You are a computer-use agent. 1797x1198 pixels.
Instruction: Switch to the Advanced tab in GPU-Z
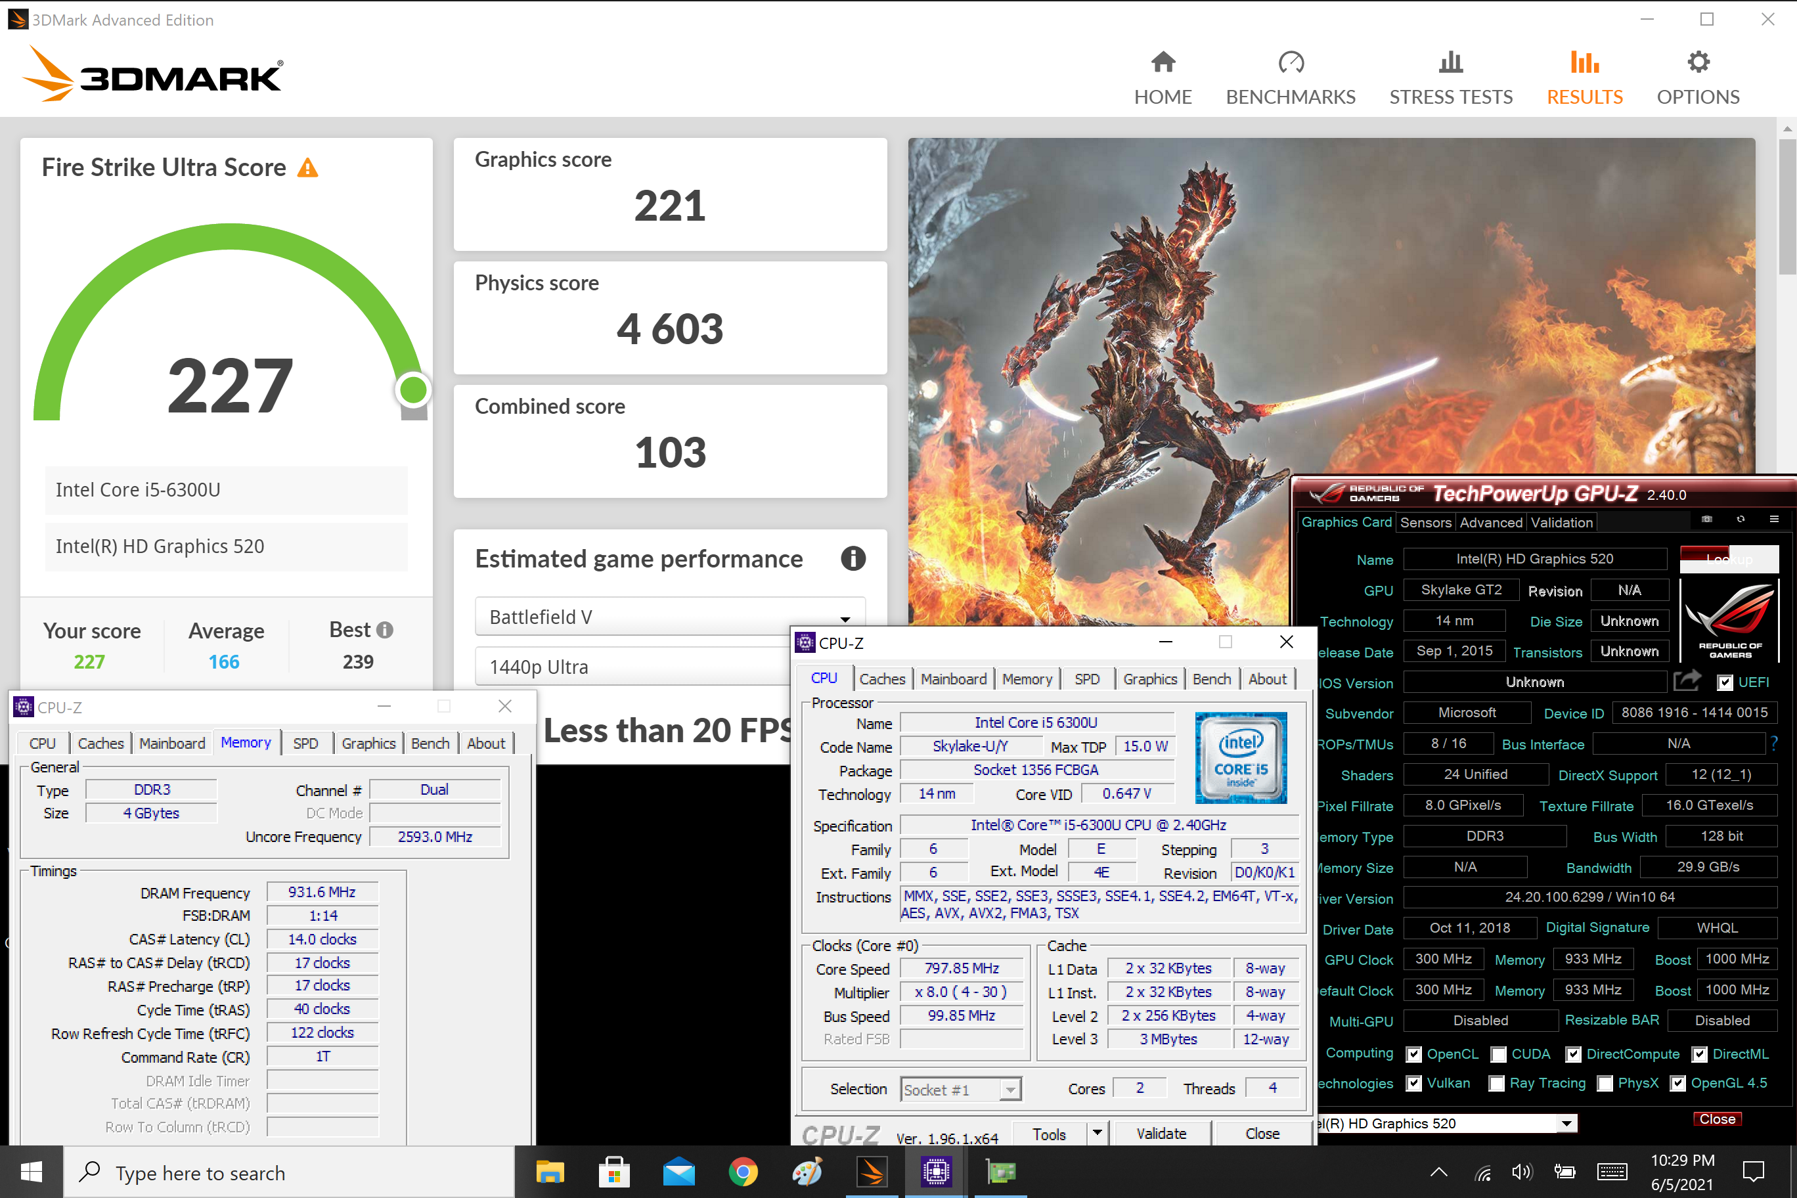[1491, 522]
